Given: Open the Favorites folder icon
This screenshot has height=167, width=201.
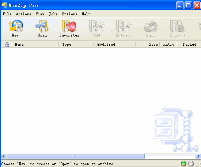Looking at the screenshot, I should 69,26.
